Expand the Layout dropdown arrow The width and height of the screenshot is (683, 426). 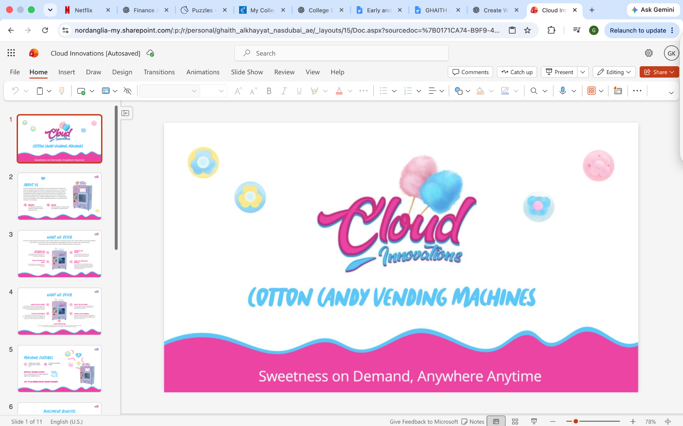pyautogui.click(x=115, y=91)
